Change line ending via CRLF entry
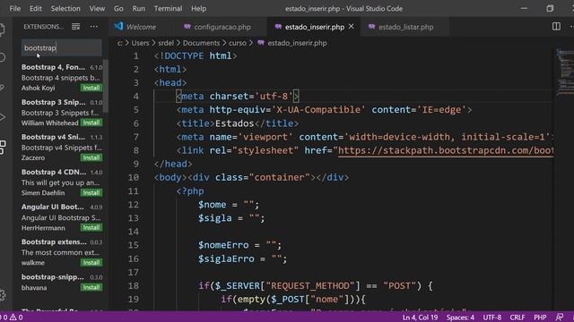 517,318
